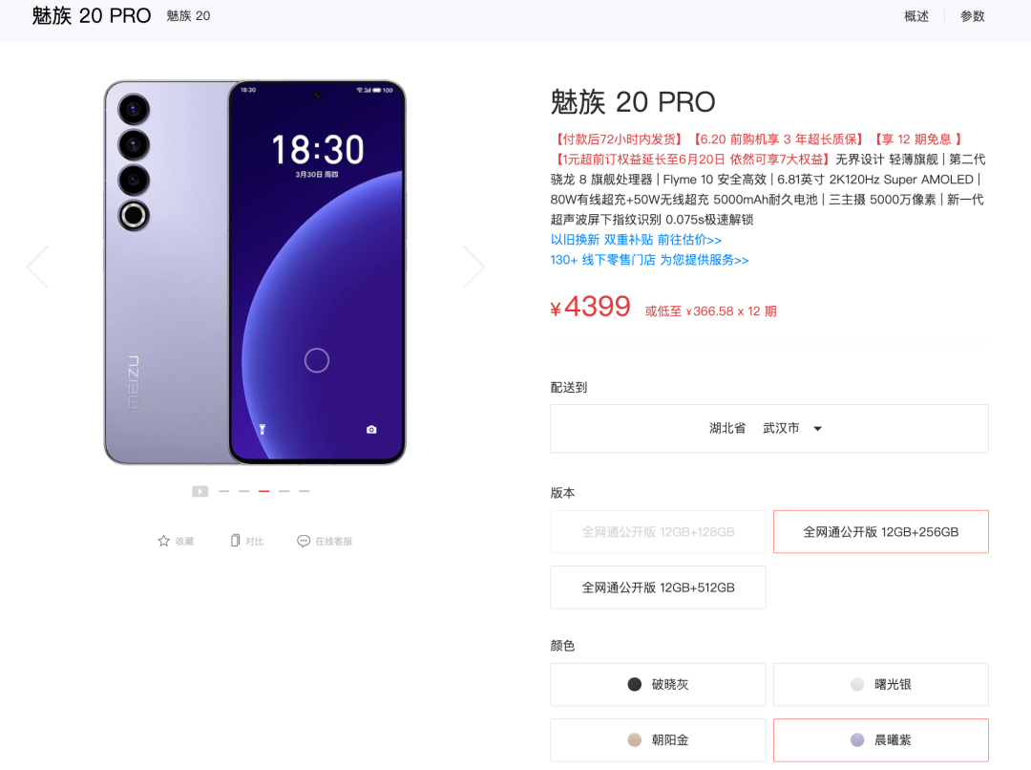Play the product video thumbnail indicator

[x=200, y=492]
